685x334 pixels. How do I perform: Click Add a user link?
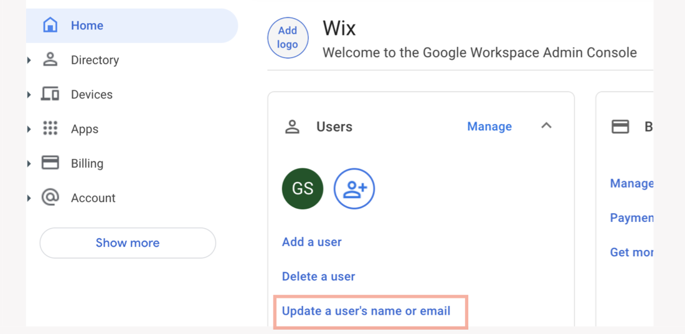coord(312,242)
